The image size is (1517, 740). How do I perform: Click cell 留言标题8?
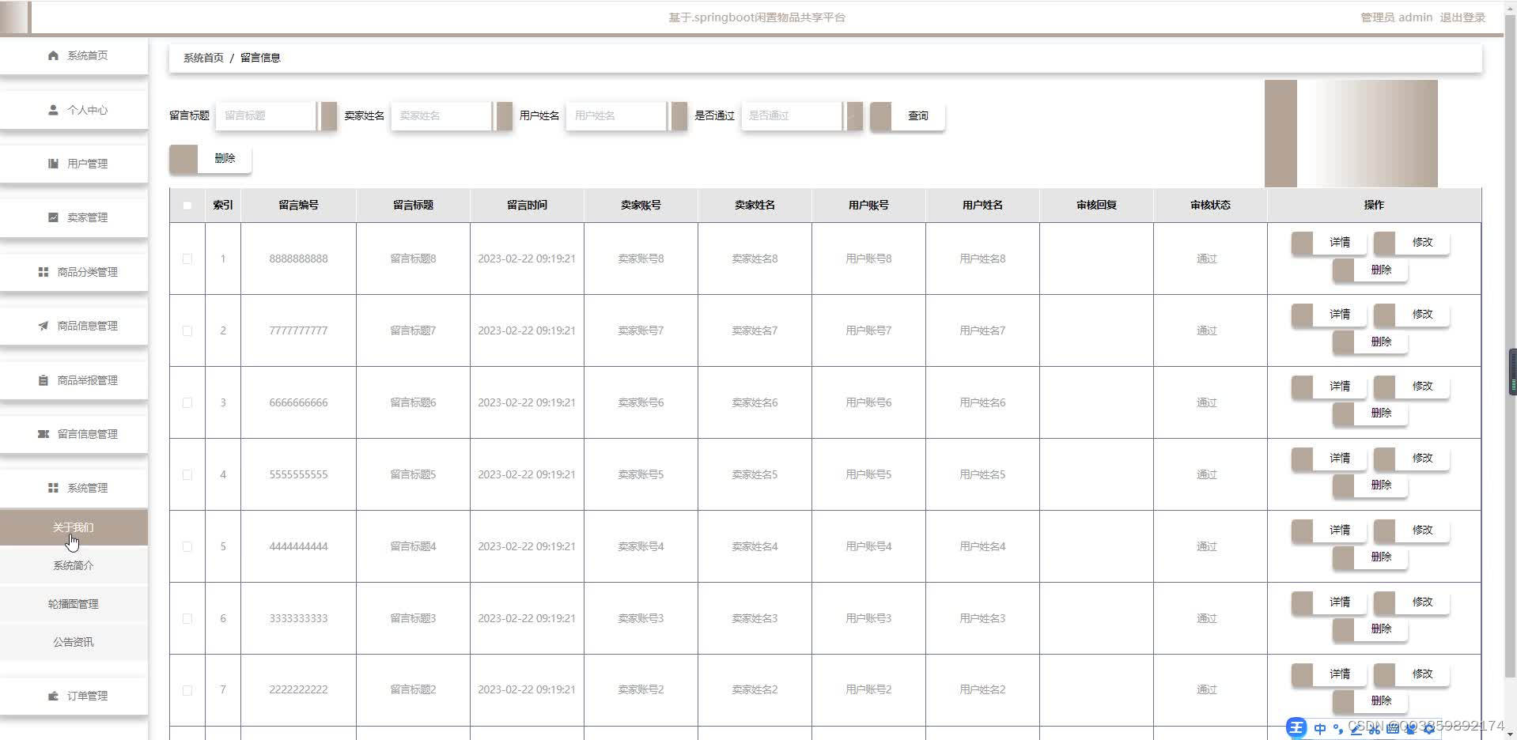[x=413, y=259]
